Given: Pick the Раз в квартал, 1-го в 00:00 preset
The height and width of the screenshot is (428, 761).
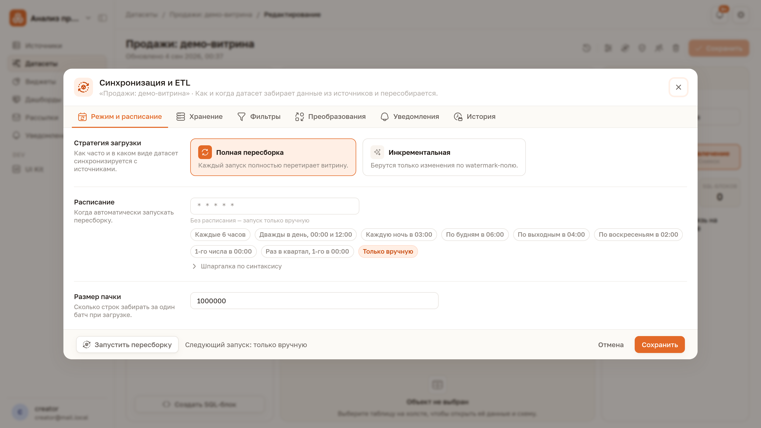Looking at the screenshot, I should (x=307, y=251).
